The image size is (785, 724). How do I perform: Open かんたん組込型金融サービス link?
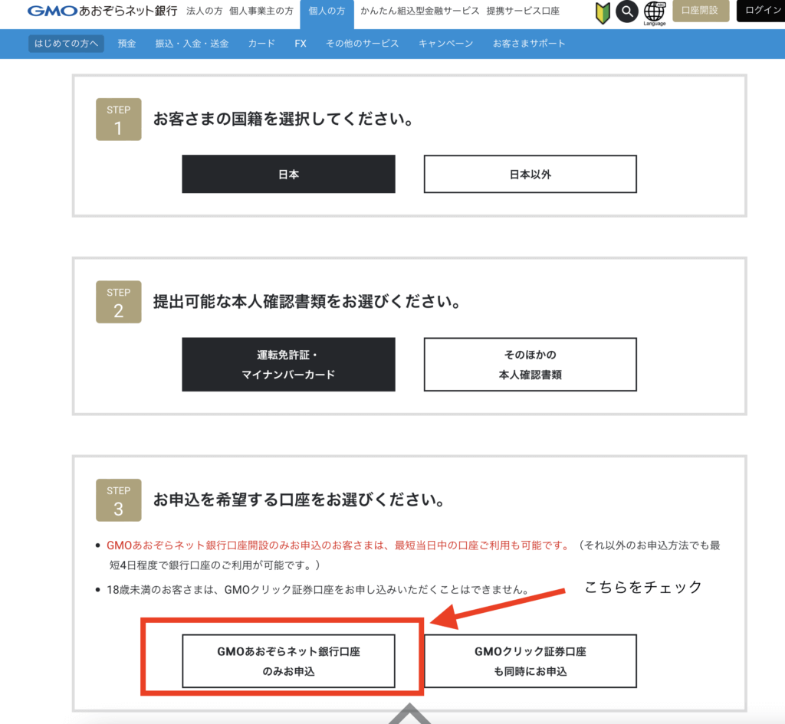pyautogui.click(x=419, y=11)
